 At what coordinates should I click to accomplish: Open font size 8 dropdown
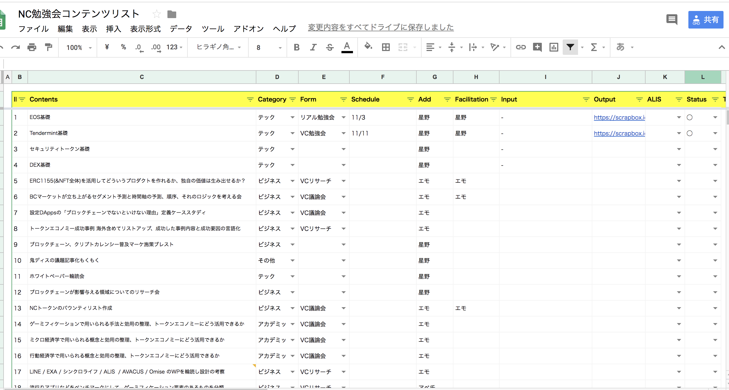(268, 47)
